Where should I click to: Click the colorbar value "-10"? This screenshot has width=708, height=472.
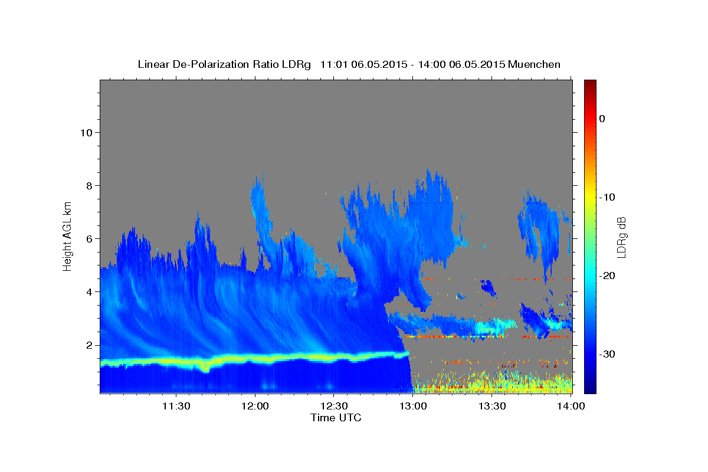(x=608, y=197)
